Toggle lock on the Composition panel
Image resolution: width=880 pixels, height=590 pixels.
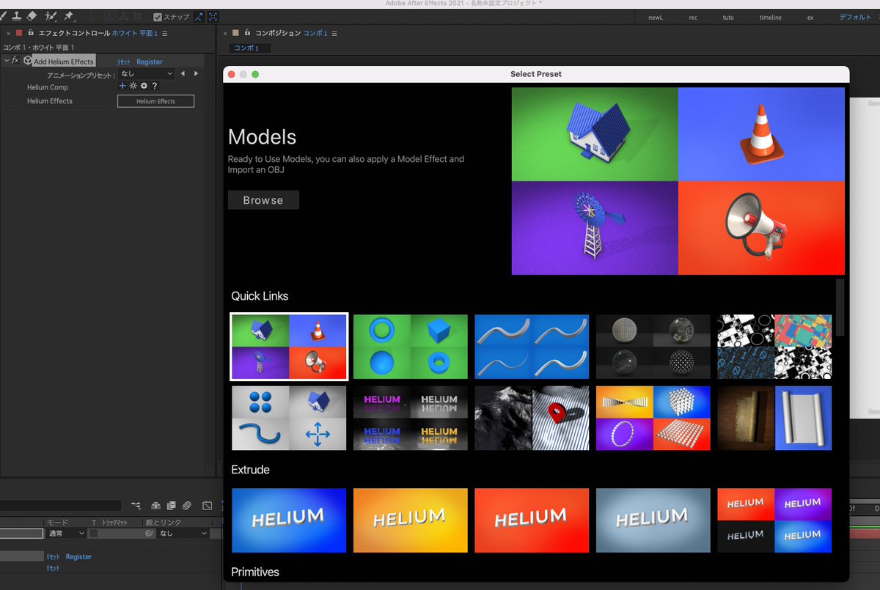point(247,33)
